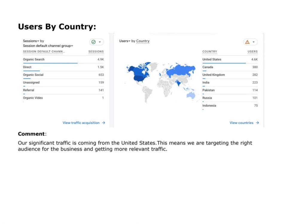Click the United States users bar

pos(224,63)
